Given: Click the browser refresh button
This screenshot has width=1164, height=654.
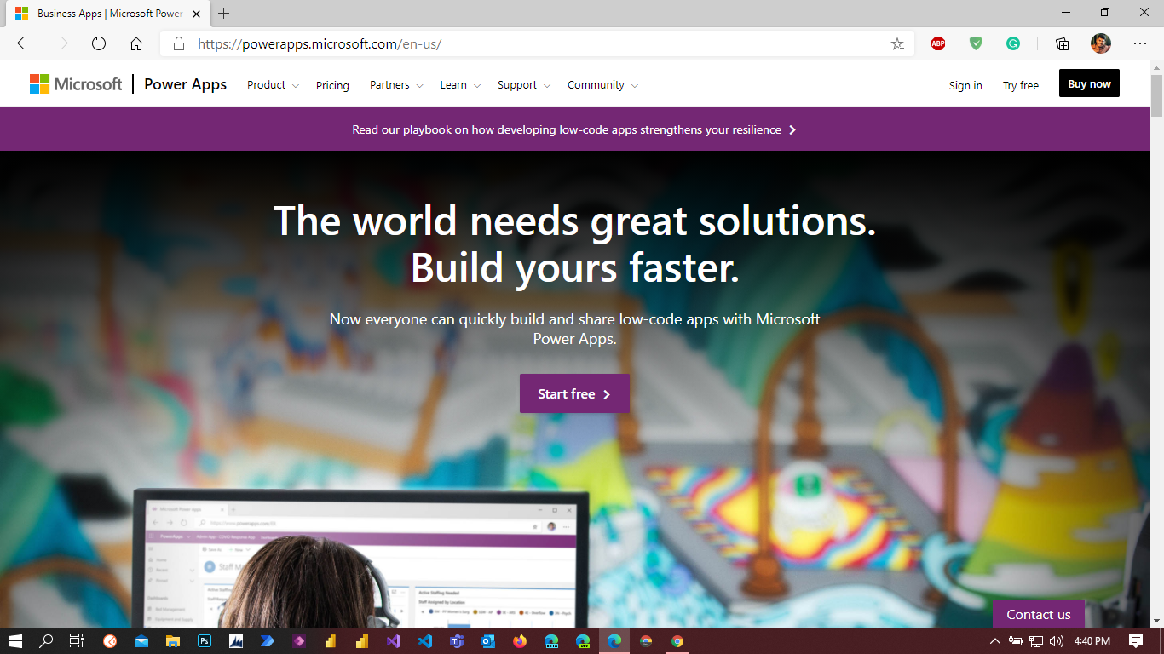Looking at the screenshot, I should pos(98,43).
